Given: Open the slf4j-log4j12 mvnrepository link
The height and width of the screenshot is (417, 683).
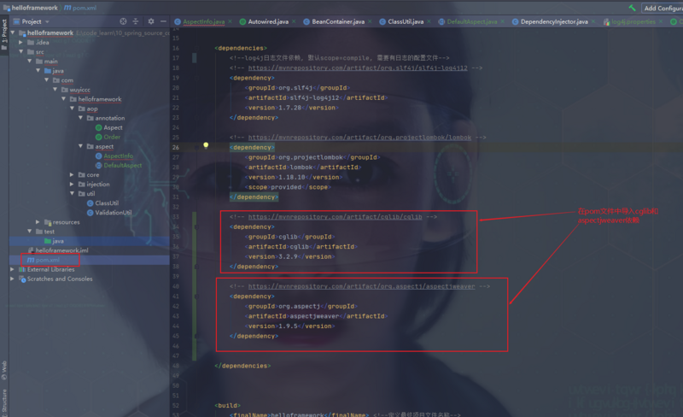Looking at the screenshot, I should (x=358, y=68).
